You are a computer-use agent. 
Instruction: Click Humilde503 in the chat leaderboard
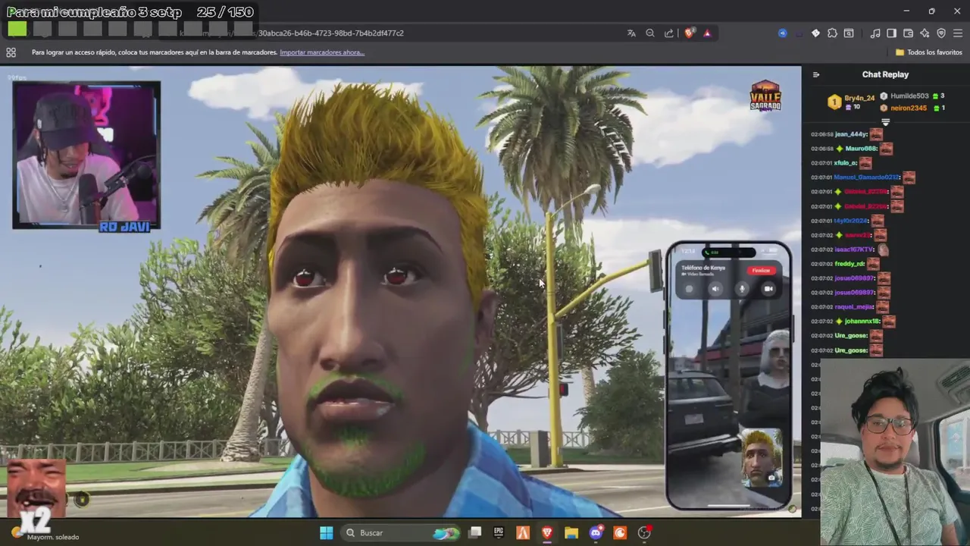point(909,96)
